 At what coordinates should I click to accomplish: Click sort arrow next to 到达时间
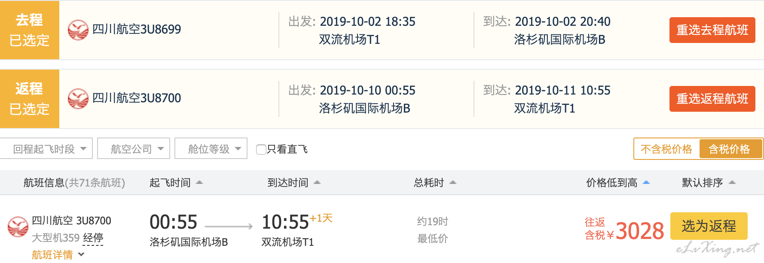(317, 183)
